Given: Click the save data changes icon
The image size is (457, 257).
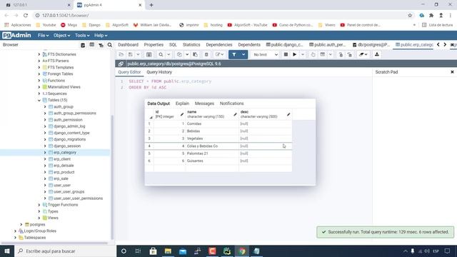Looking at the screenshot, I should pyautogui.click(x=149, y=54).
